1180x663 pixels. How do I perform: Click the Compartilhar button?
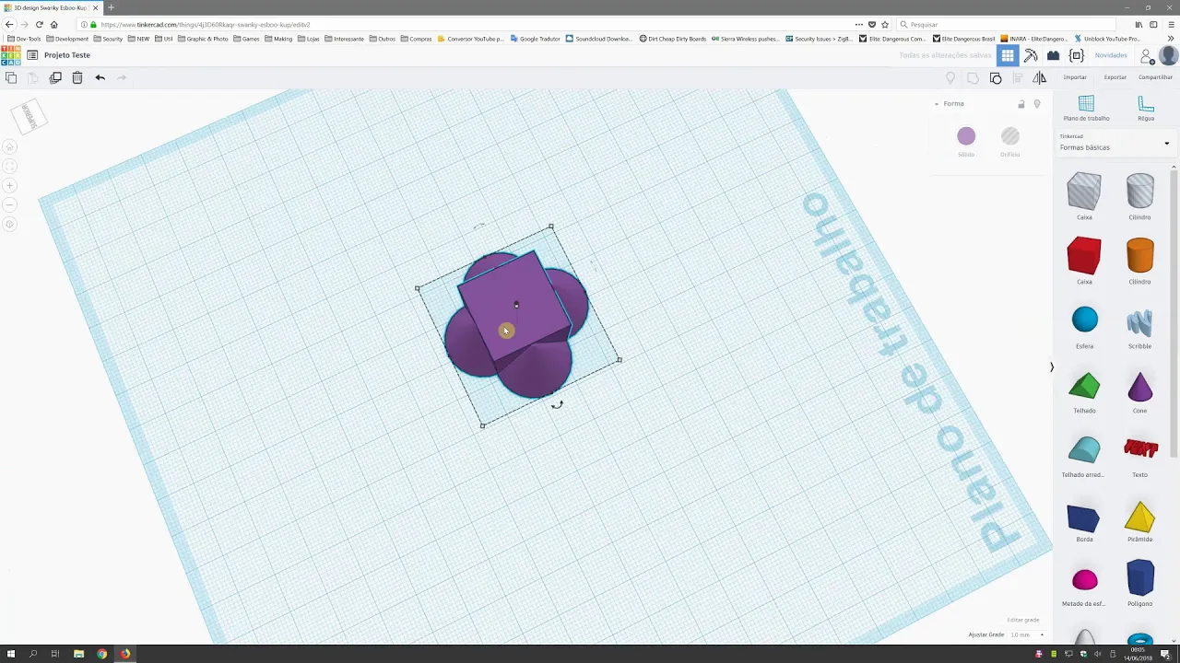tap(1155, 77)
